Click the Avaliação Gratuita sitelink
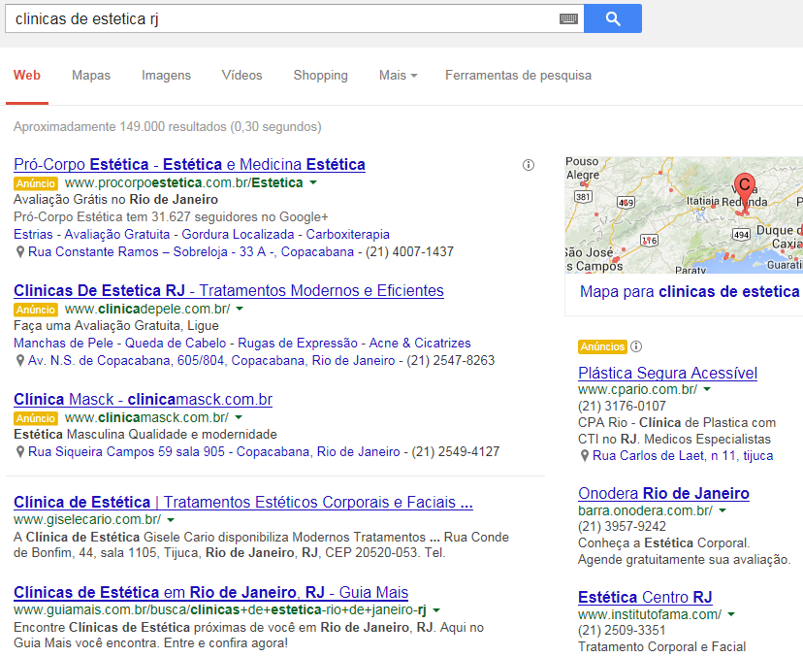 tap(117, 235)
